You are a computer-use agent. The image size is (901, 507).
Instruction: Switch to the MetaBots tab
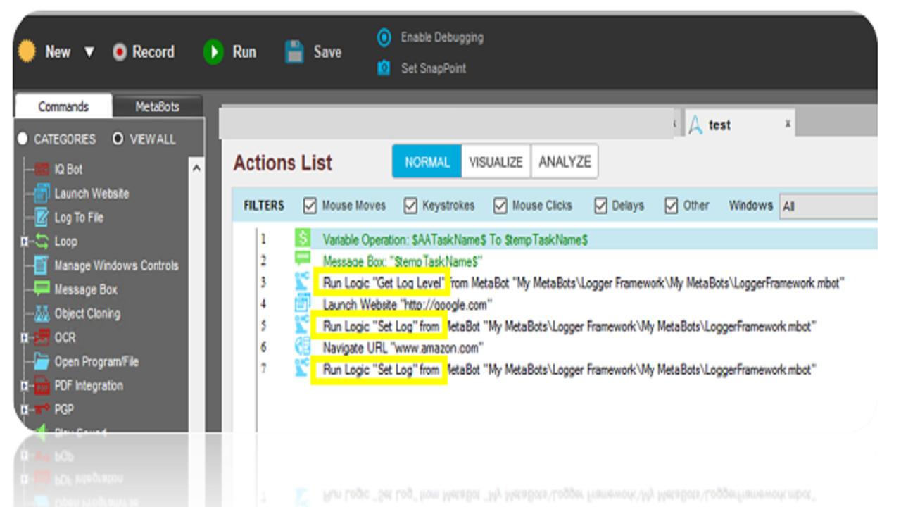coord(158,107)
